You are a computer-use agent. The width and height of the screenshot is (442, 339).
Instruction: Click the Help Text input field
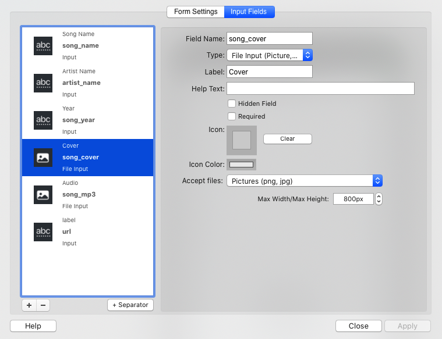tap(320, 88)
